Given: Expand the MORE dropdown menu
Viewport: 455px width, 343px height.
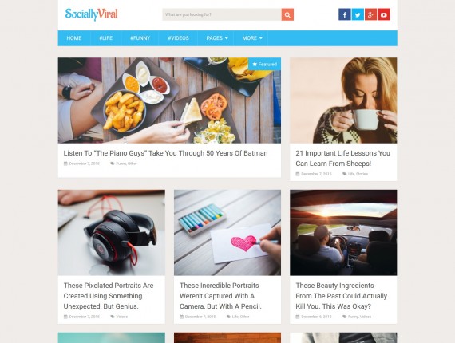Looking at the screenshot, I should click(x=252, y=38).
